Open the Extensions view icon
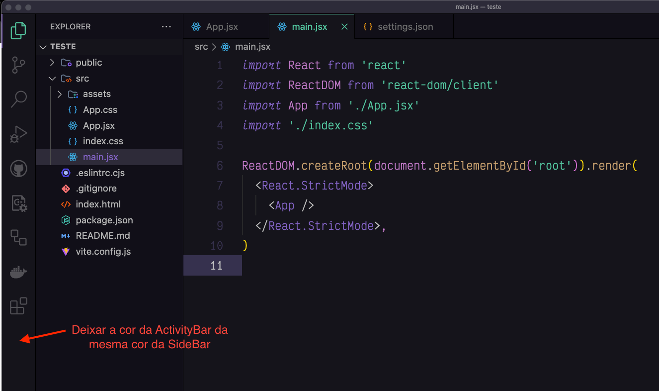Screen dimensions: 659x391 coord(18,306)
